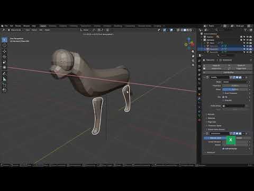254x191 pixels.
Task: Select Scene Collection row in outliner
Action: (210, 34)
